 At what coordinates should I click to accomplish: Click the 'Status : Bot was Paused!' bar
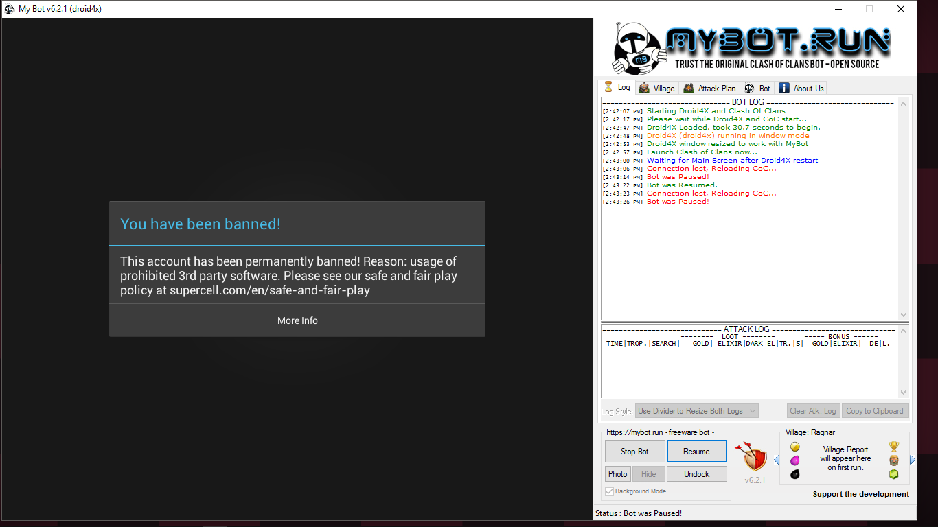point(639,513)
